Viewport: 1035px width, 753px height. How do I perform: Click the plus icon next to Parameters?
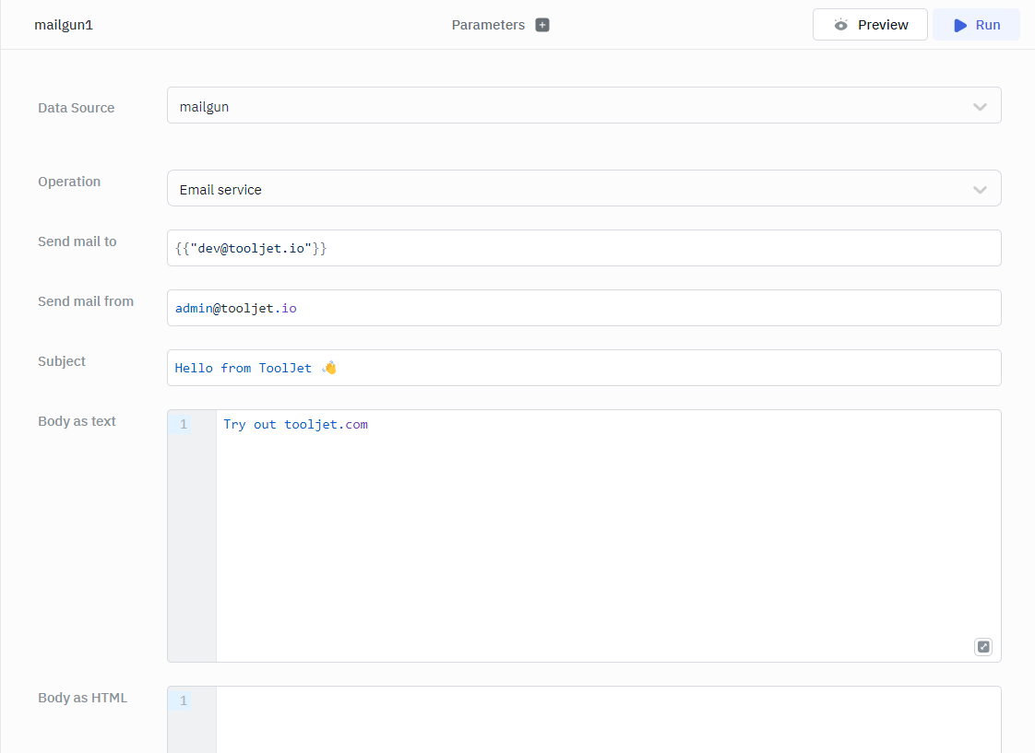pyautogui.click(x=542, y=25)
